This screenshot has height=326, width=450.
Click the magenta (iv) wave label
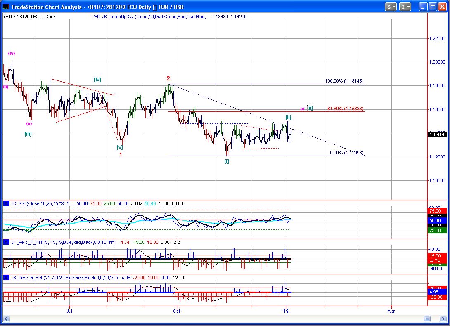pyautogui.click(x=12, y=53)
